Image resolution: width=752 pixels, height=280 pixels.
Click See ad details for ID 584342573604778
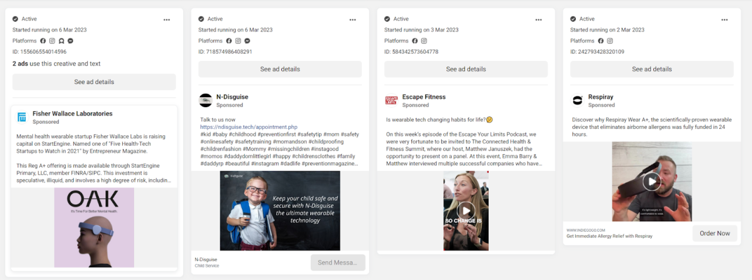click(x=466, y=69)
